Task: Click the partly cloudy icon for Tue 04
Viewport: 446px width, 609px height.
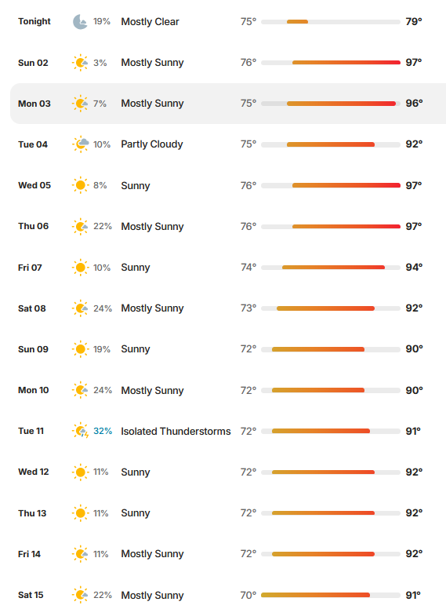Action: point(80,144)
